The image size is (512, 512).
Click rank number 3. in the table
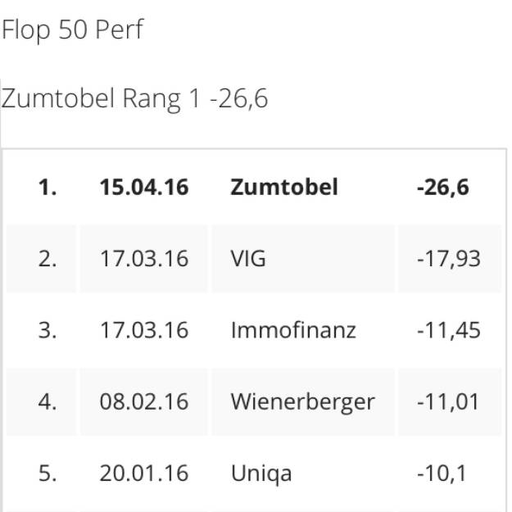pyautogui.click(x=48, y=330)
